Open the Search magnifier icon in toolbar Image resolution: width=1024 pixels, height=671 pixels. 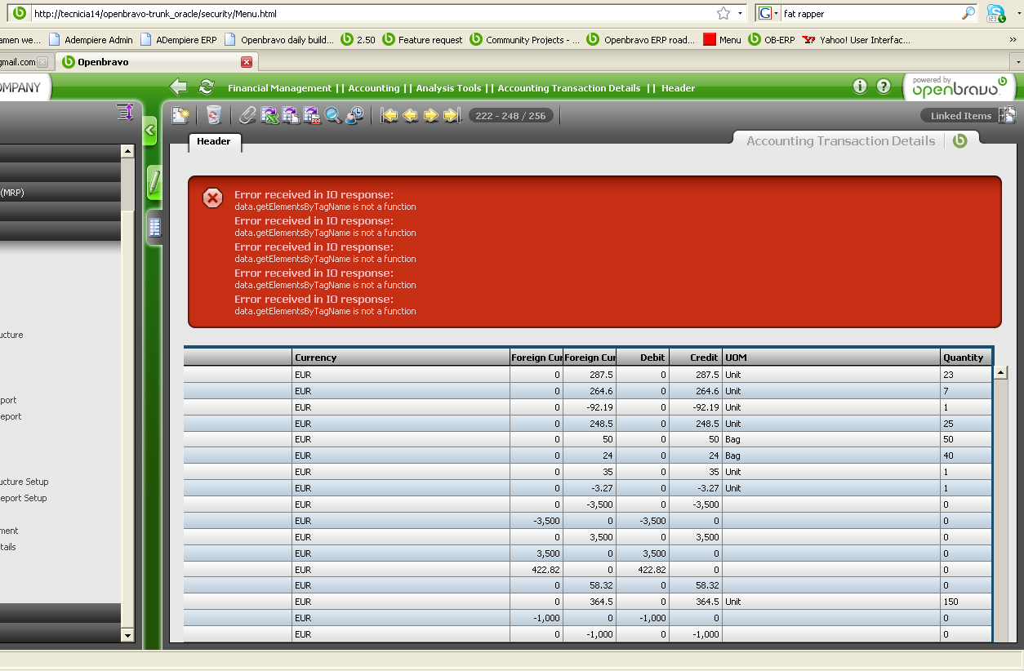[332, 116]
